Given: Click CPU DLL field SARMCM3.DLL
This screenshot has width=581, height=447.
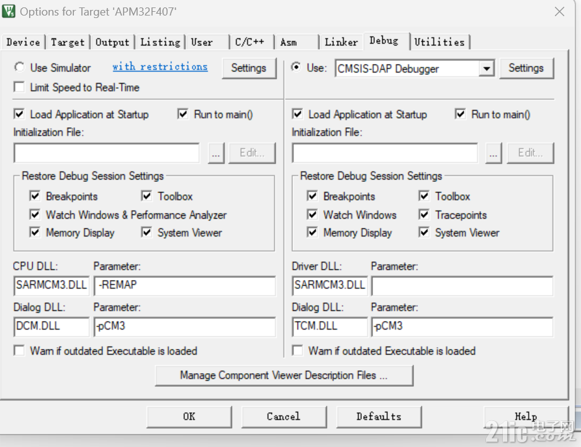Looking at the screenshot, I should [52, 286].
